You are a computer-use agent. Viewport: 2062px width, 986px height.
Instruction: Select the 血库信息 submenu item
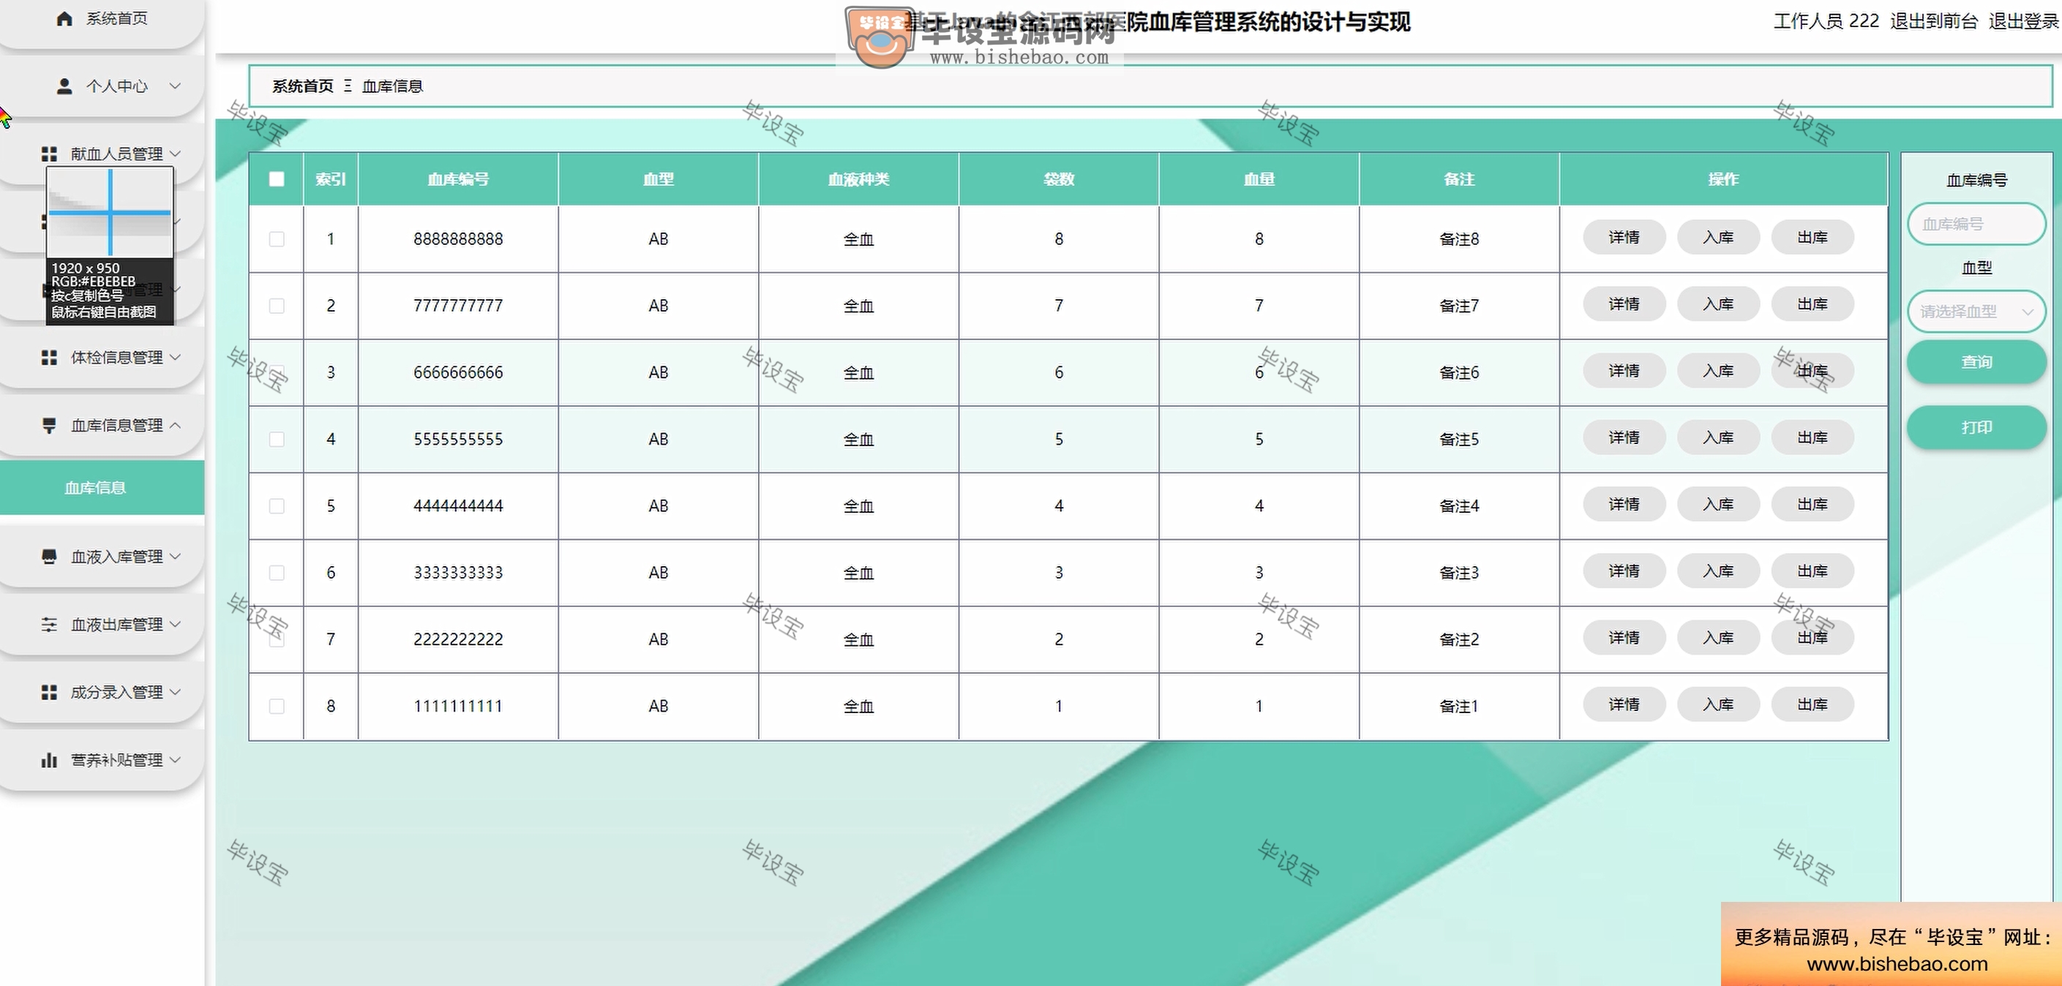[x=102, y=487]
